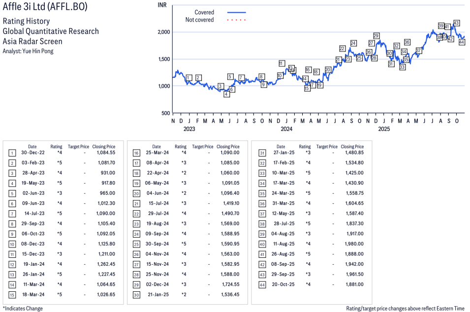Click numbered box 1 in the rating table
The image size is (470, 312).
point(12,154)
